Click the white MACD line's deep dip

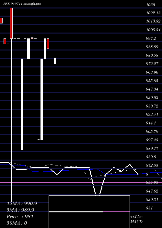click(98, 194)
